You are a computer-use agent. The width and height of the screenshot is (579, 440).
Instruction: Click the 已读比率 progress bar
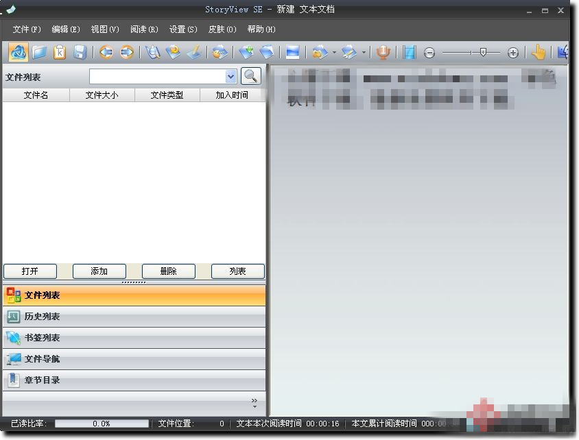102,424
